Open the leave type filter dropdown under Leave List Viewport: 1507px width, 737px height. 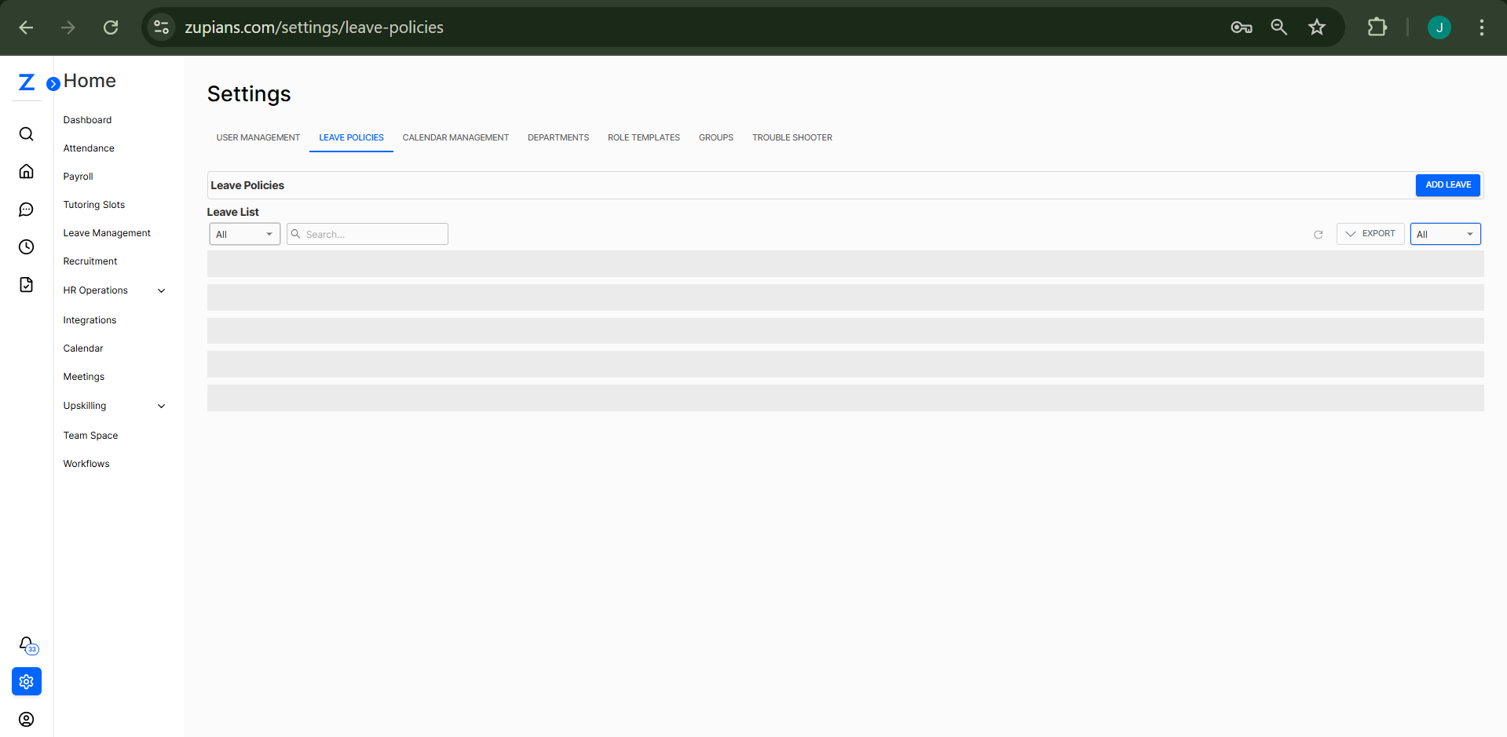[243, 233]
